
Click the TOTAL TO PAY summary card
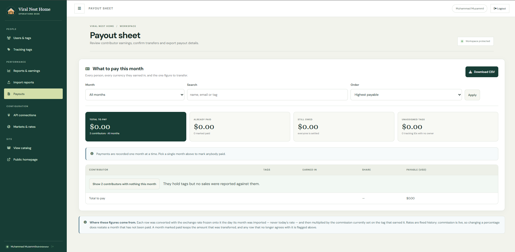136,127
